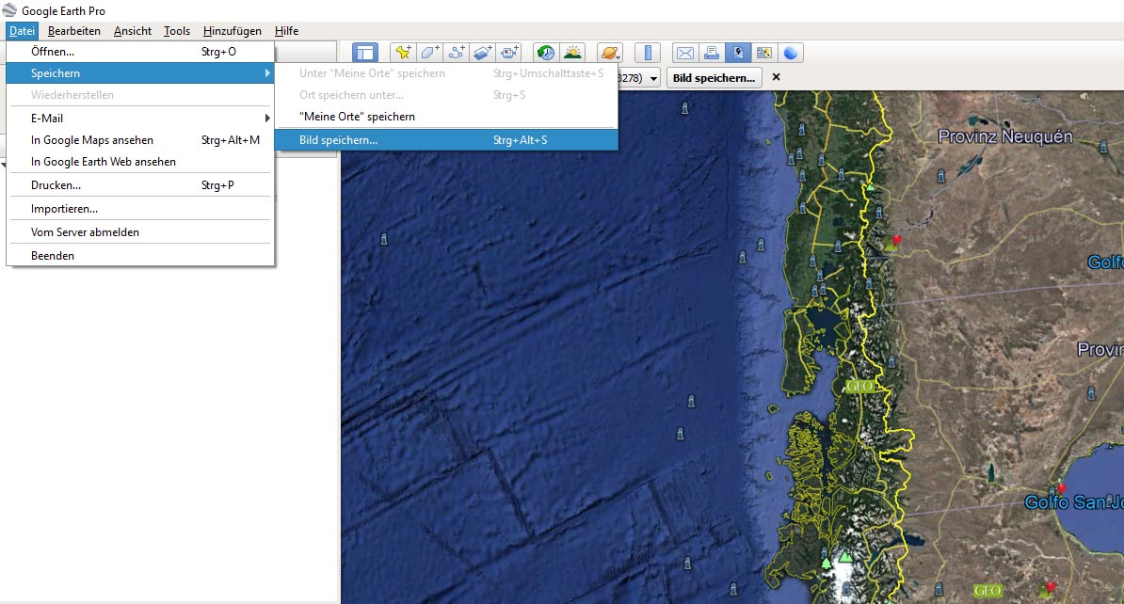Click the email envelope icon
Screen dimensions: 1124x604
685,53
